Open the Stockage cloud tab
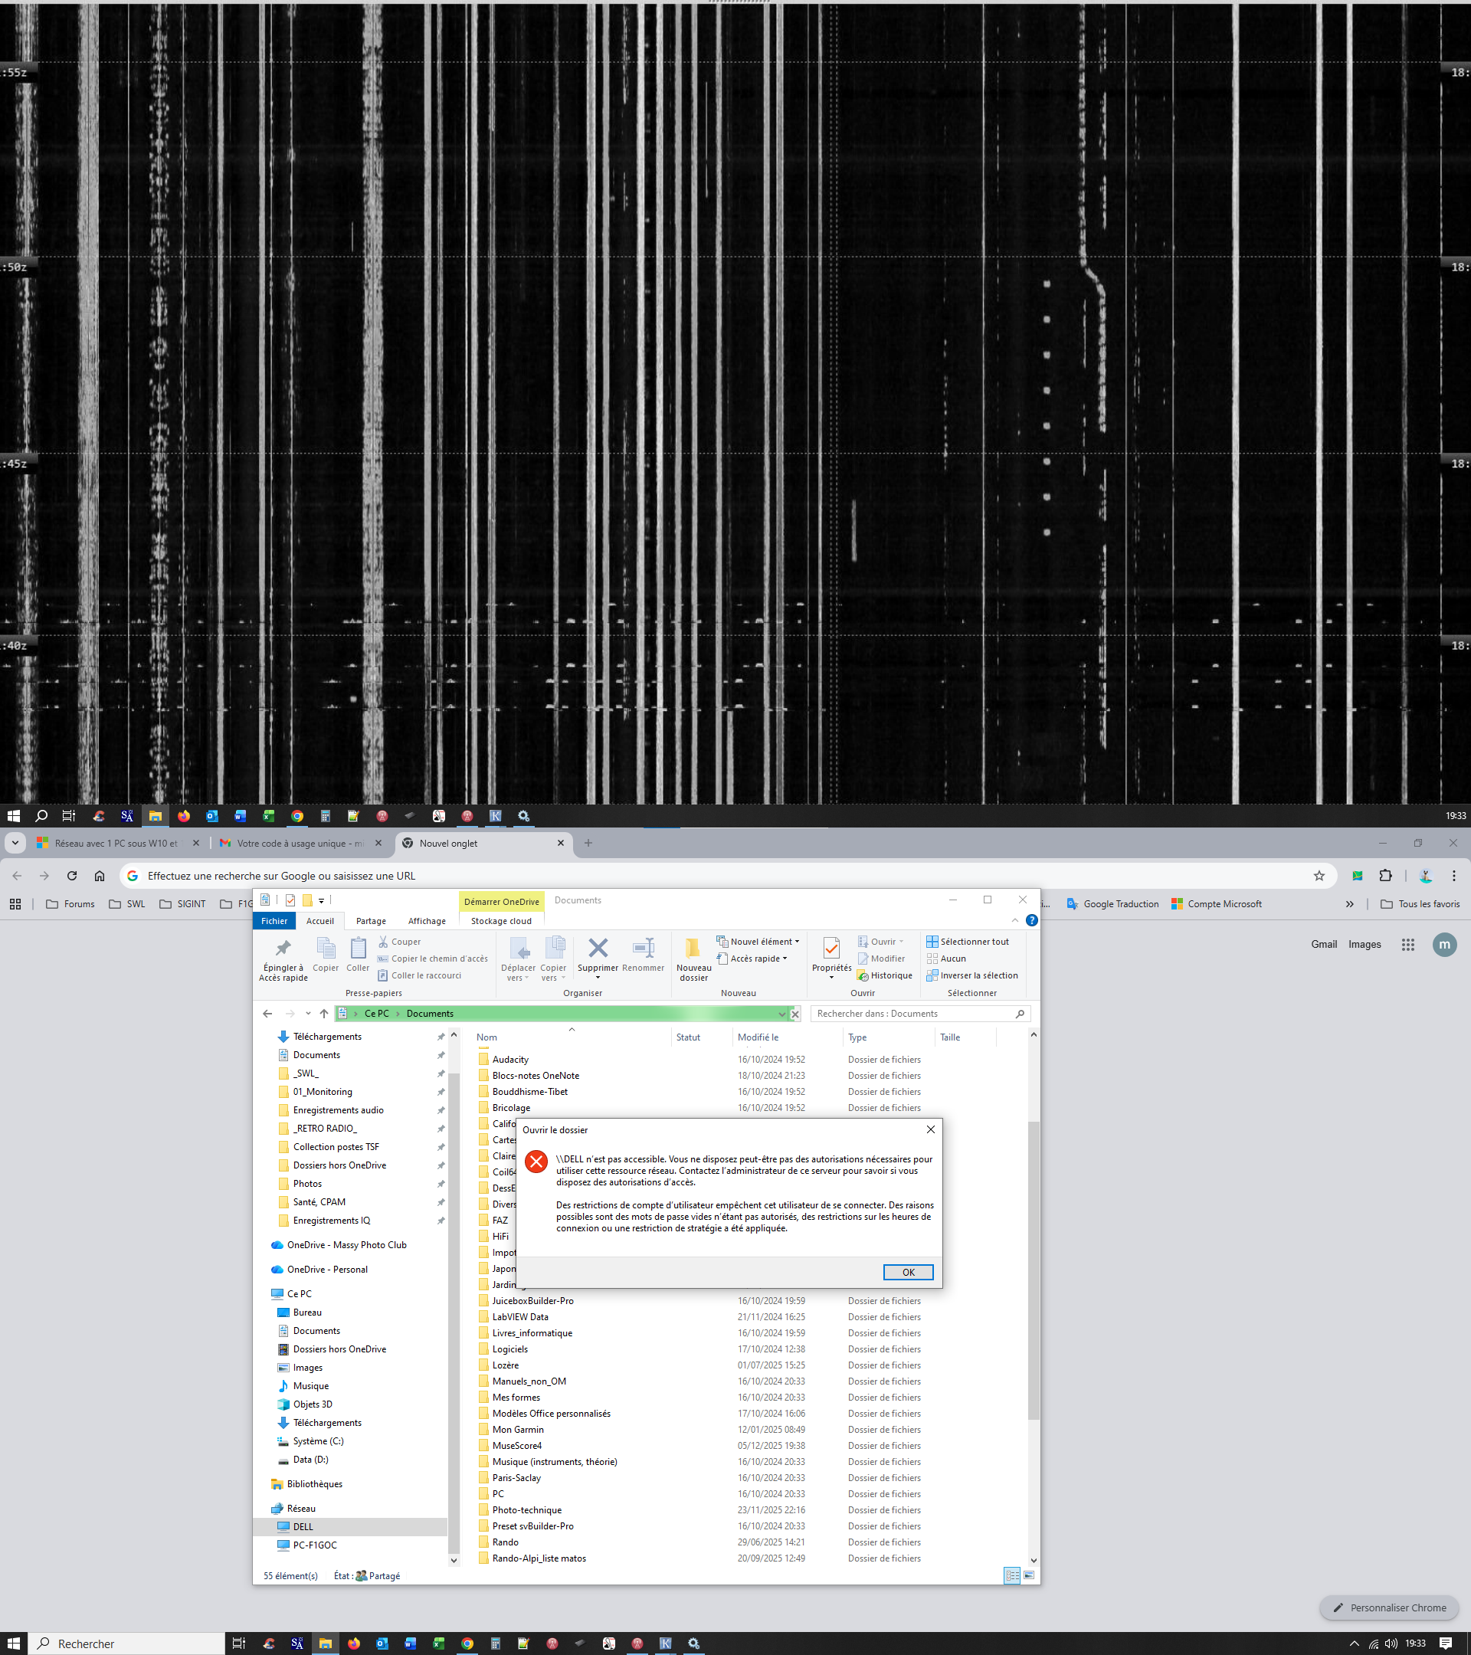Image resolution: width=1471 pixels, height=1655 pixels. 501,921
